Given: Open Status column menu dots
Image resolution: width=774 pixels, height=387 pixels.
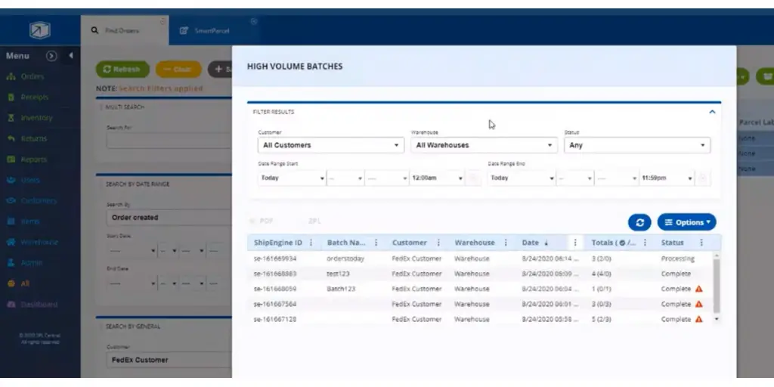Looking at the screenshot, I should pyautogui.click(x=701, y=243).
